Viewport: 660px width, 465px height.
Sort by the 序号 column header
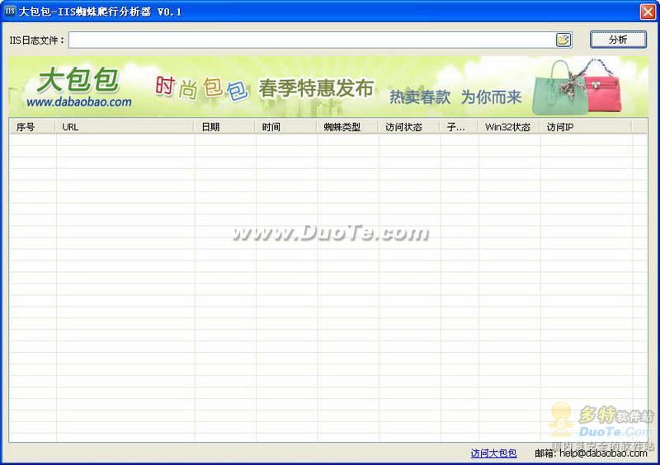(32, 127)
